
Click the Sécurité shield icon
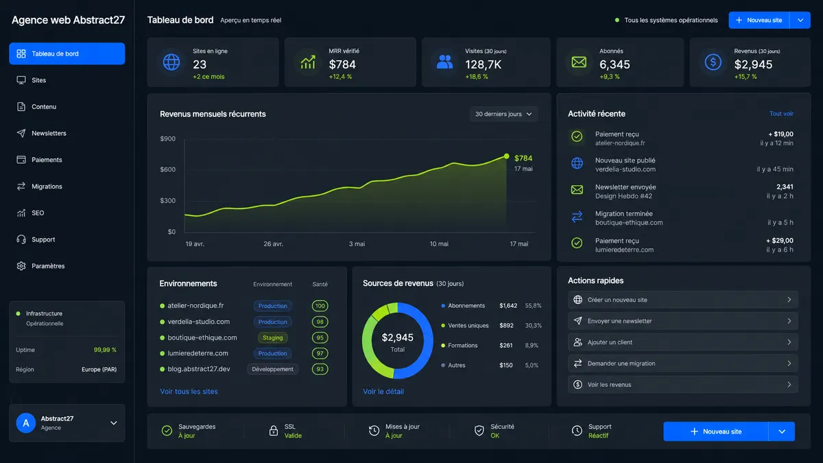click(479, 431)
